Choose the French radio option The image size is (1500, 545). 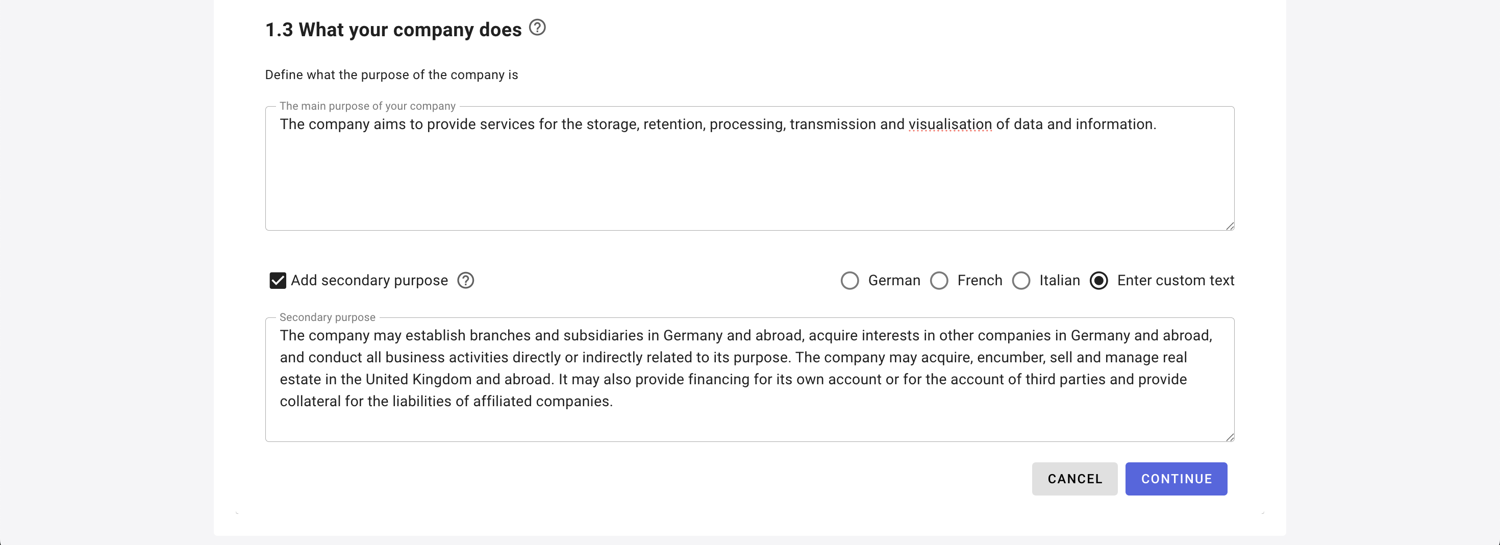pos(939,281)
